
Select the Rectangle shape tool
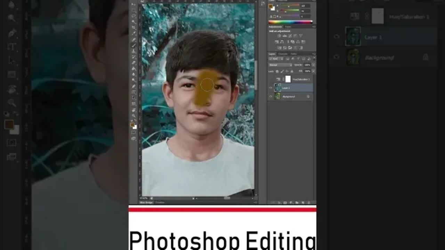tap(133, 104)
